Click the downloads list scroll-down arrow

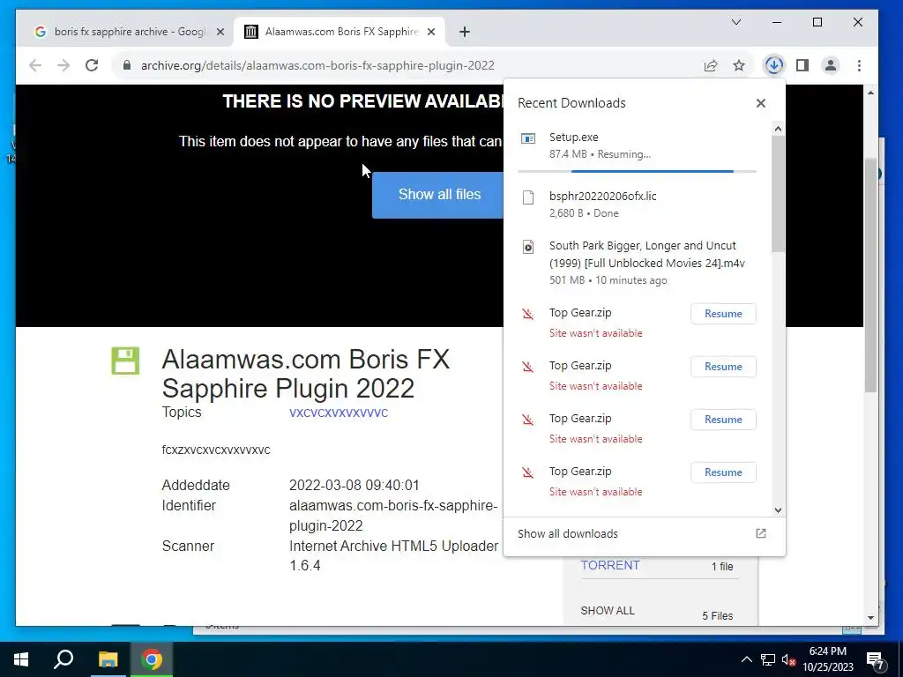pos(778,510)
